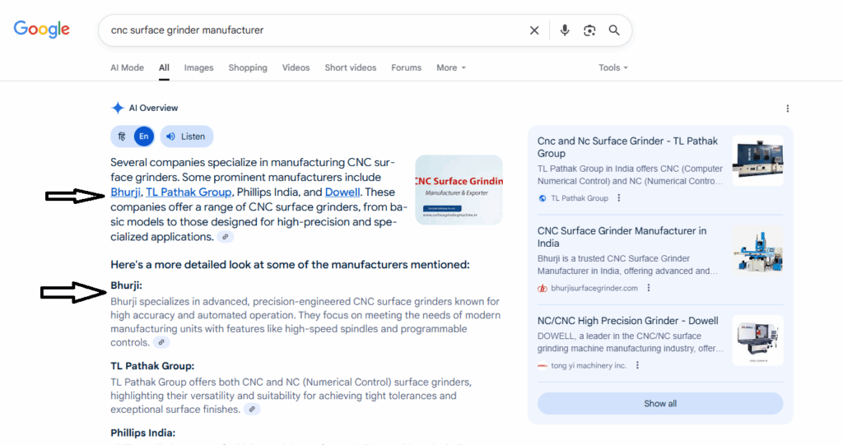Open Bhurji blue grinder machine thumbnail

pos(757,250)
